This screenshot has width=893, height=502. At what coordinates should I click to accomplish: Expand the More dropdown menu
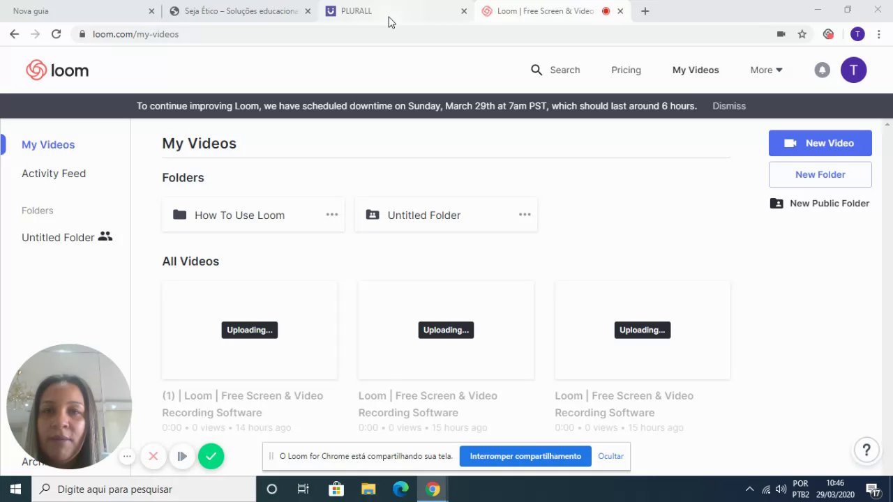point(766,70)
